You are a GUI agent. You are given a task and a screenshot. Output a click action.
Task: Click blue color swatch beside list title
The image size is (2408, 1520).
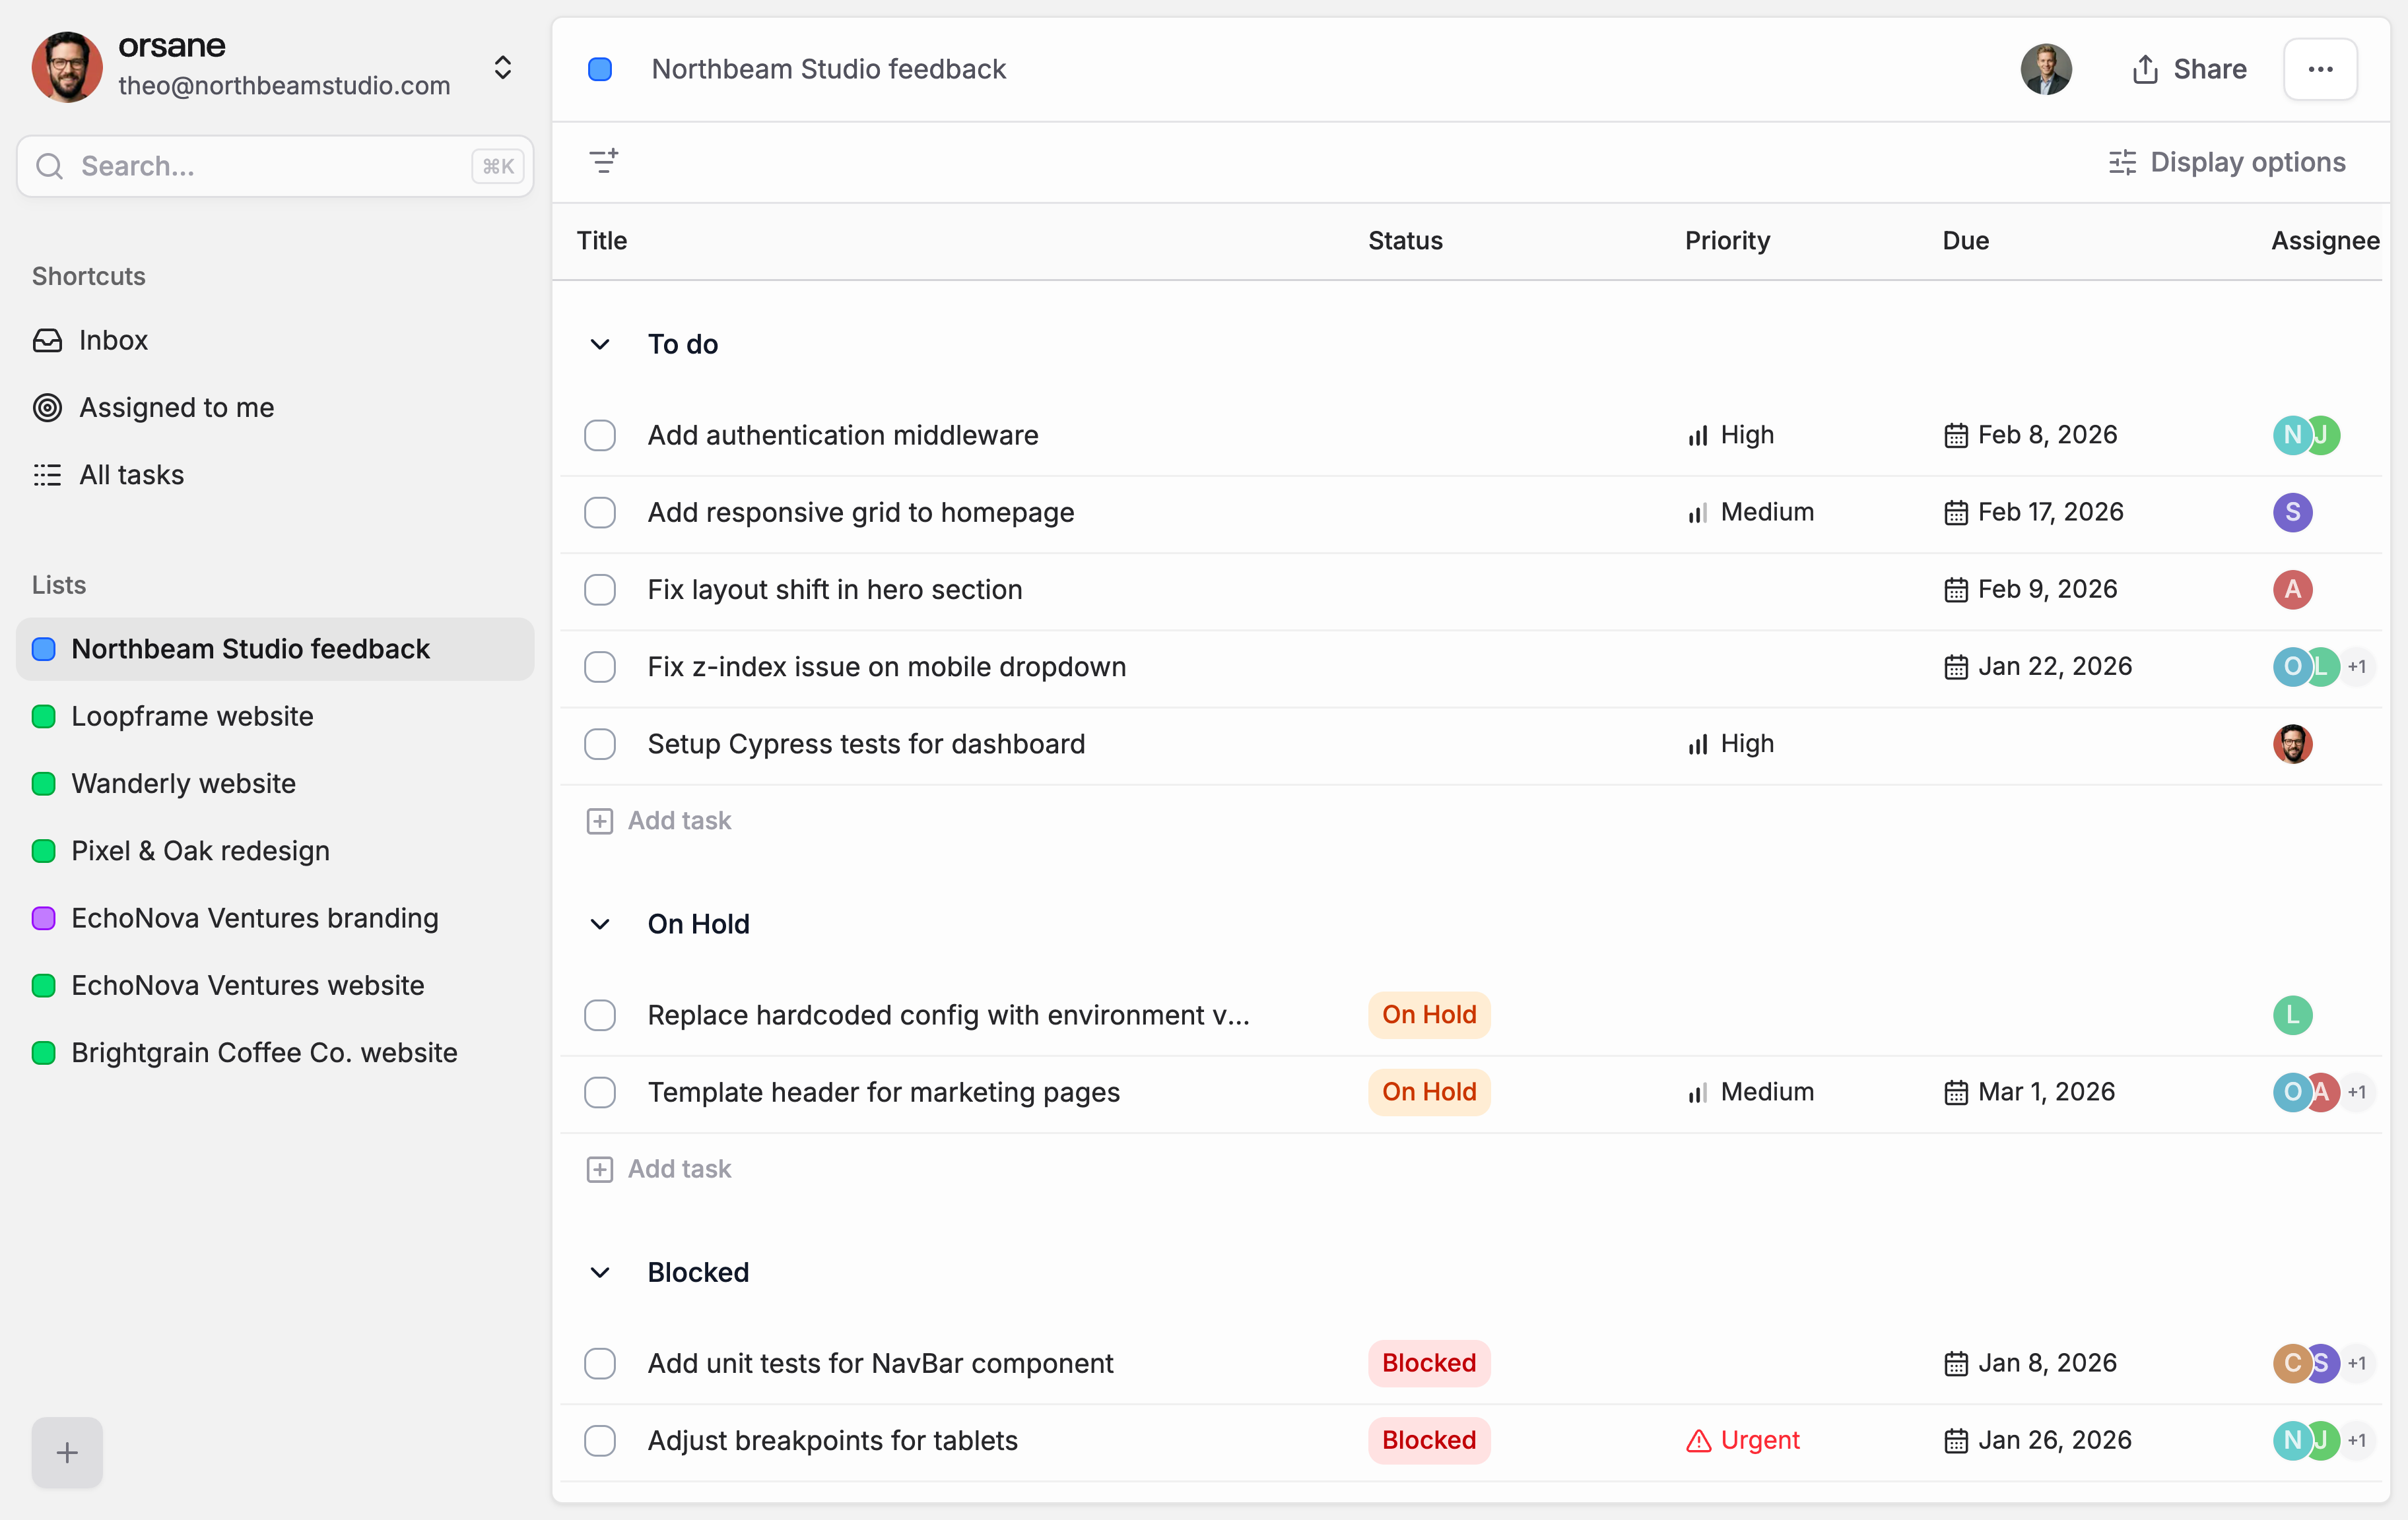tap(600, 69)
